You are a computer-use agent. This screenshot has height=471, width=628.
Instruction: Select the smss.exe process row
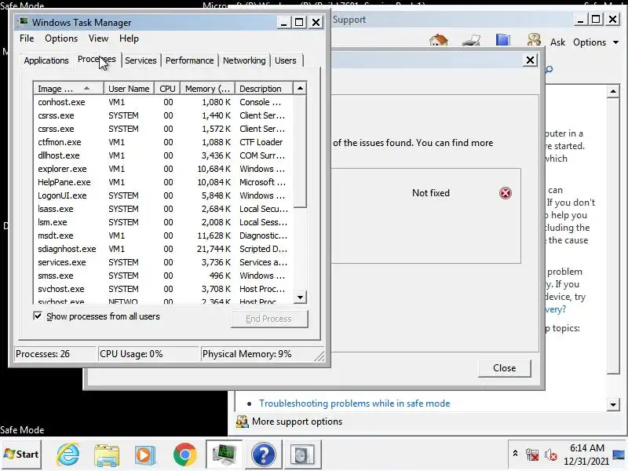[164, 276]
